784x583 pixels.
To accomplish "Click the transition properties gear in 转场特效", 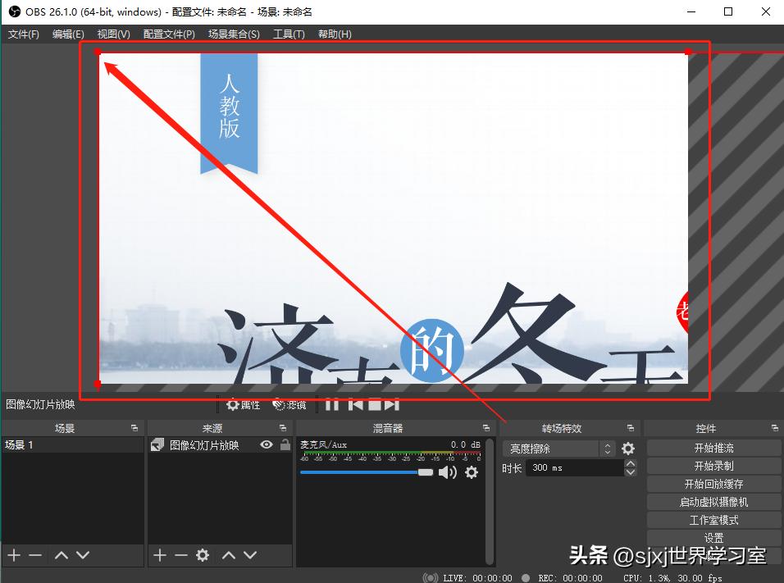I will click(627, 449).
